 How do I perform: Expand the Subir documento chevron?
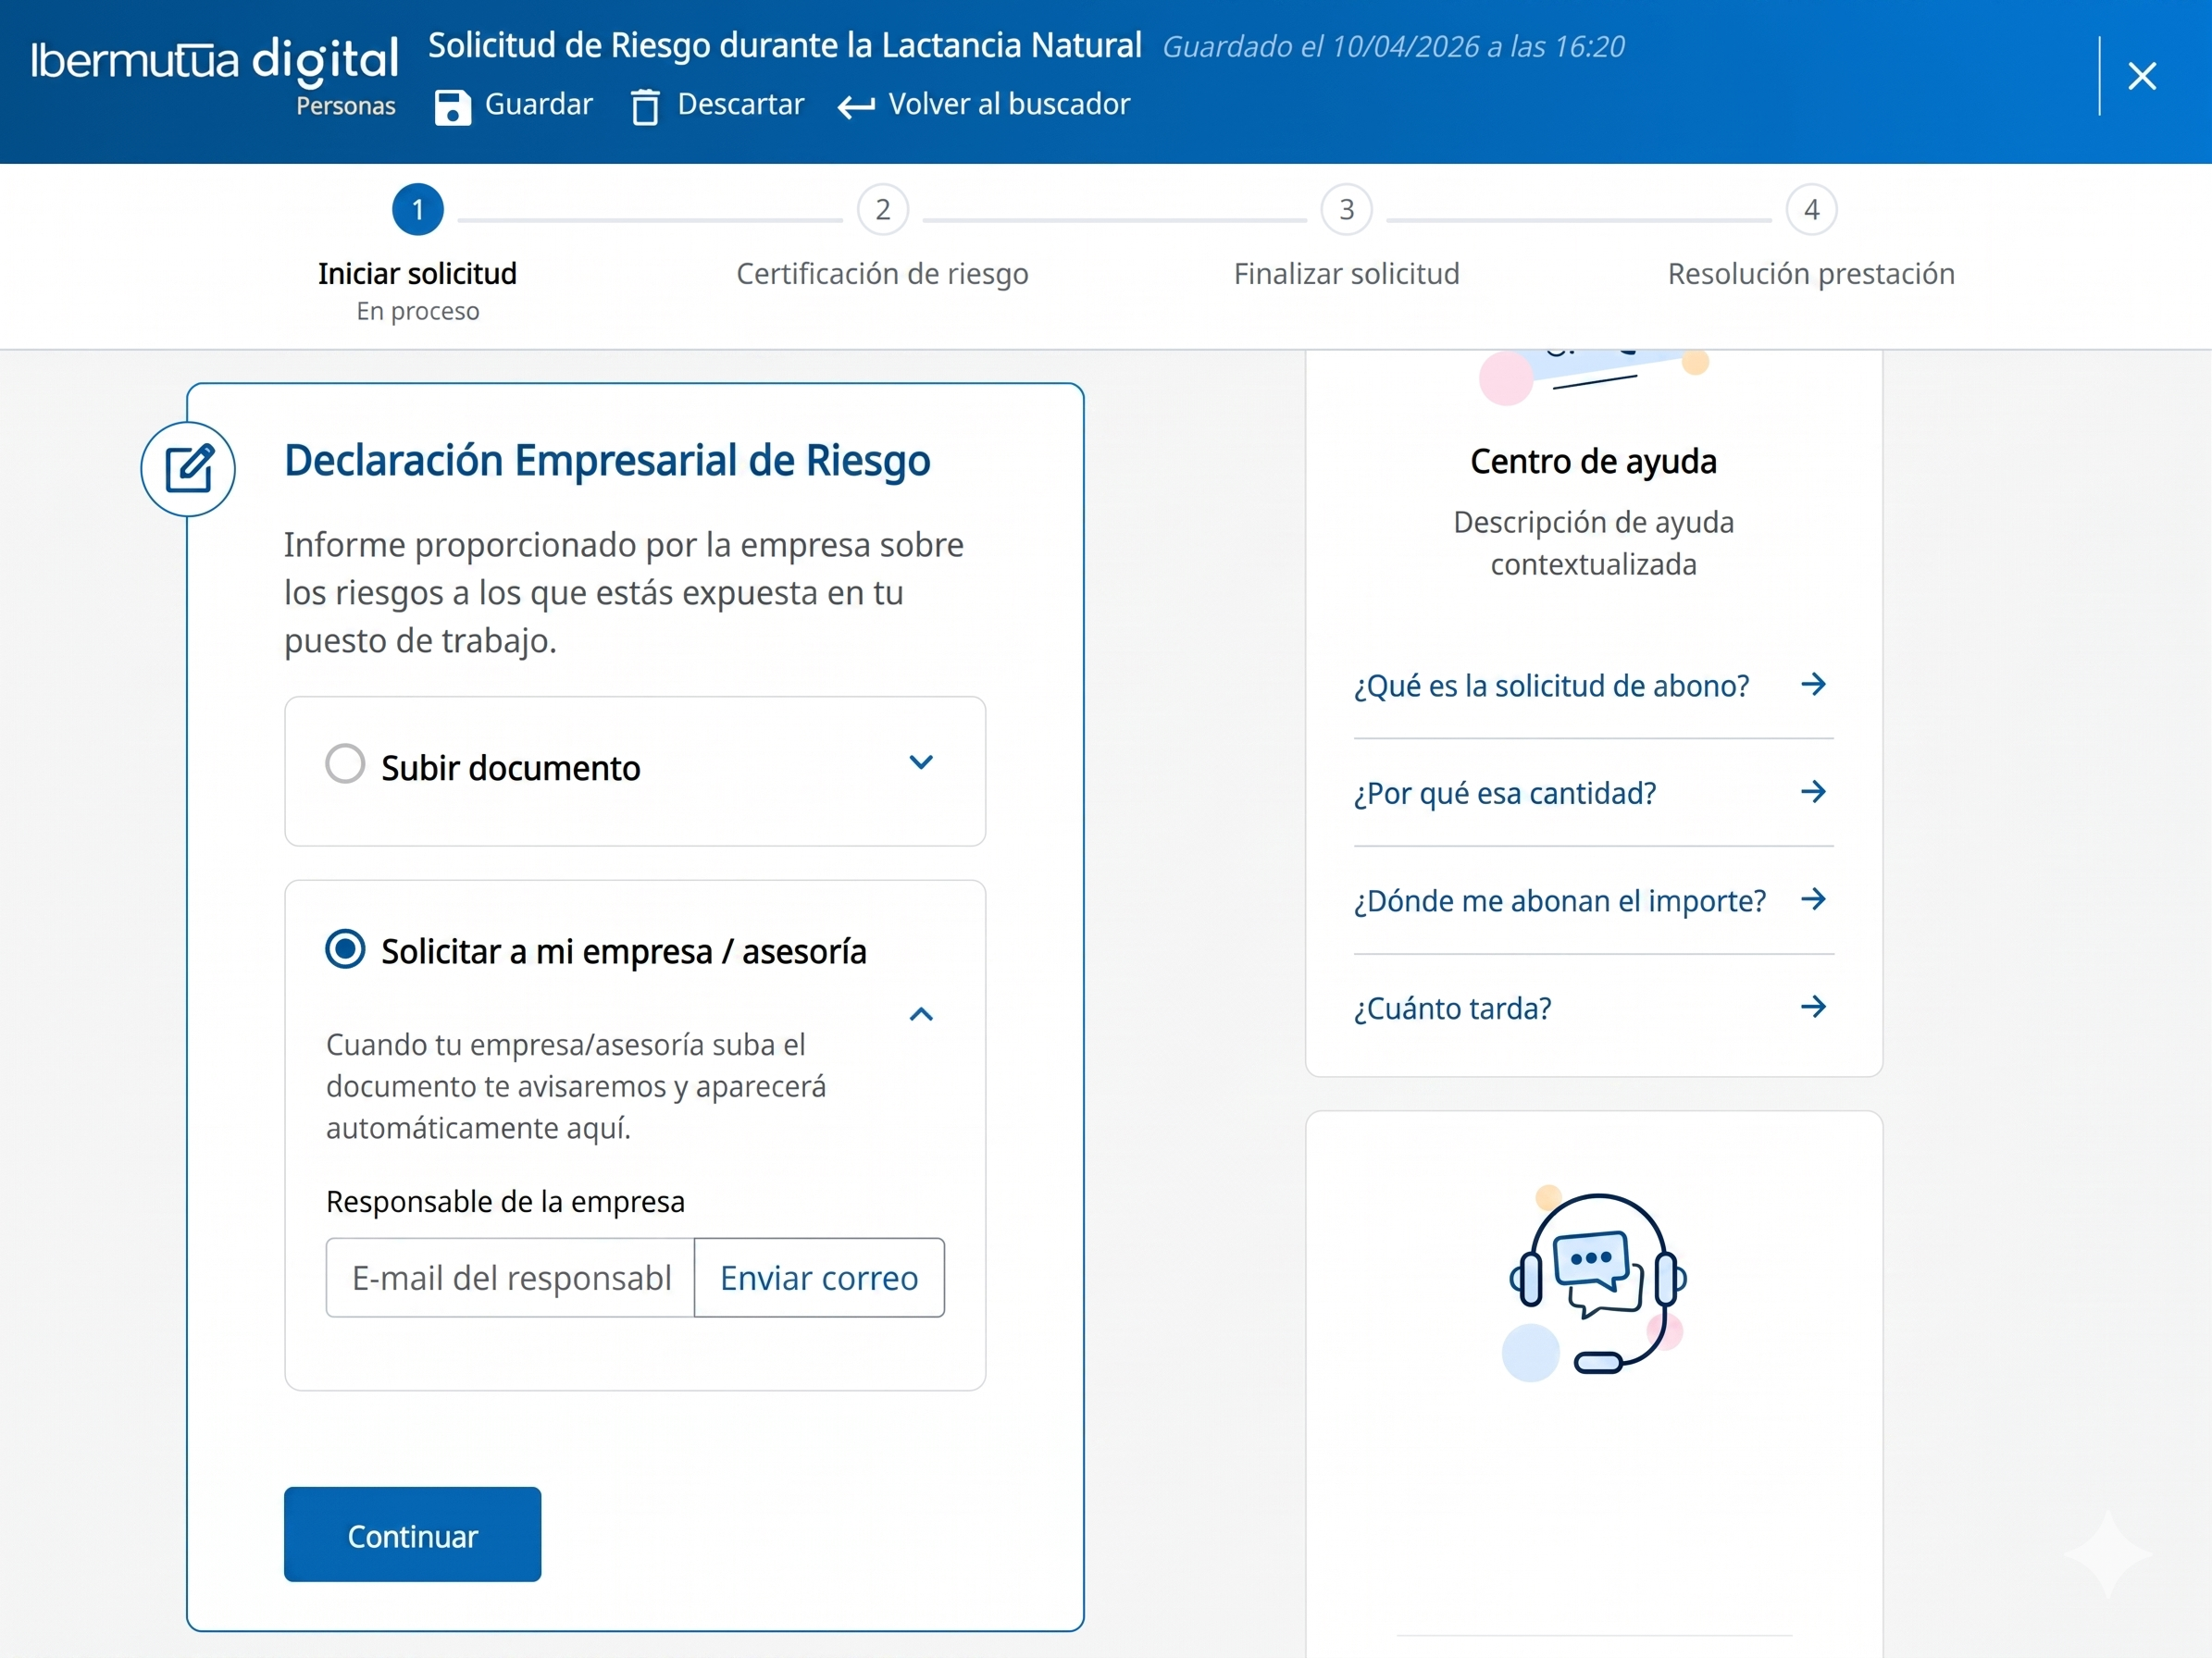point(921,762)
